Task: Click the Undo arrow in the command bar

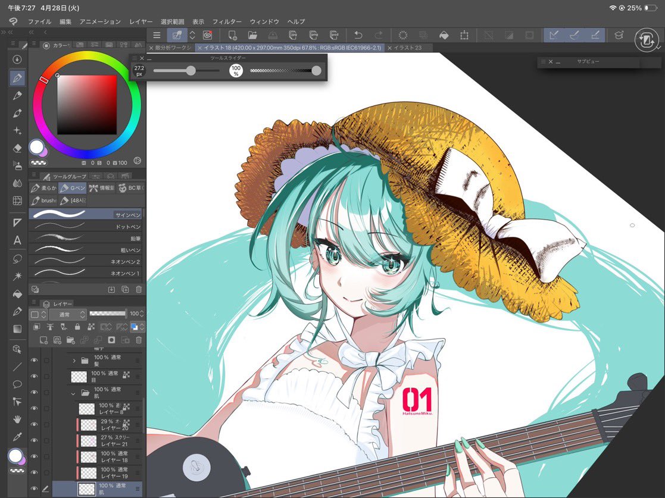Action: pyautogui.click(x=358, y=35)
